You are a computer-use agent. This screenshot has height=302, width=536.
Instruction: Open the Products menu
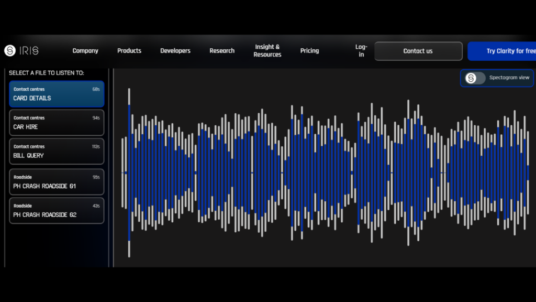coord(129,51)
